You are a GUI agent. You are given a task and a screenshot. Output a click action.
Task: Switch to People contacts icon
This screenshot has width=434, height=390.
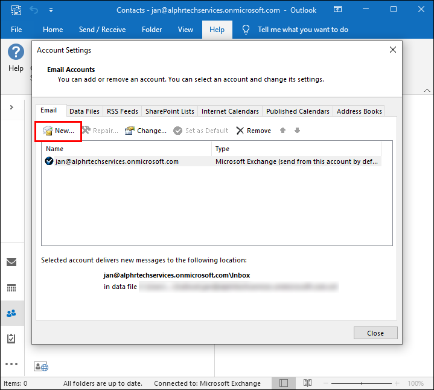(11, 313)
